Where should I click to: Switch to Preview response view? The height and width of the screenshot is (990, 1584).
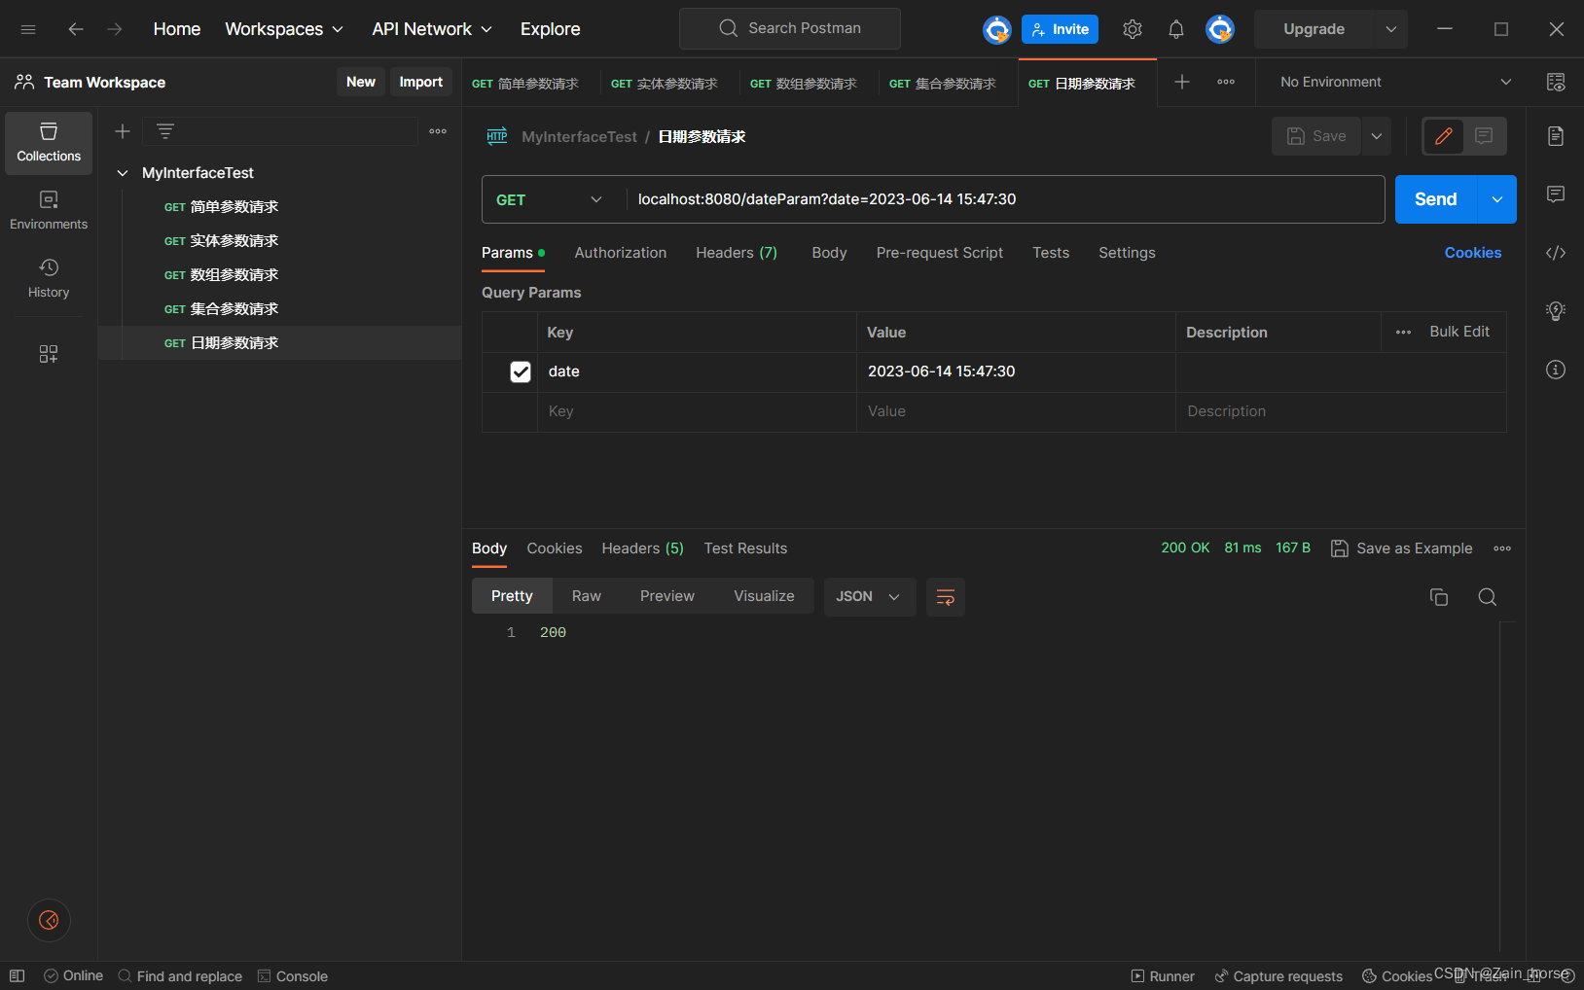click(667, 596)
